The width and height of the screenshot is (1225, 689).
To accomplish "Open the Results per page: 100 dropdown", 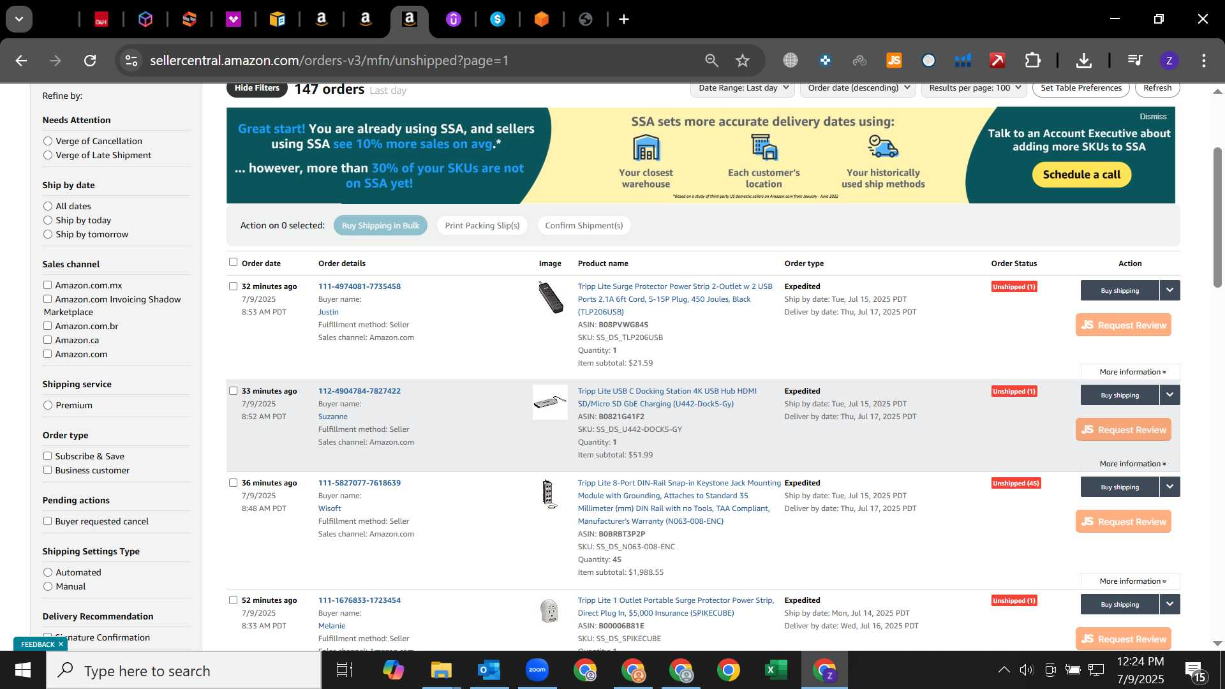I will tap(974, 88).
